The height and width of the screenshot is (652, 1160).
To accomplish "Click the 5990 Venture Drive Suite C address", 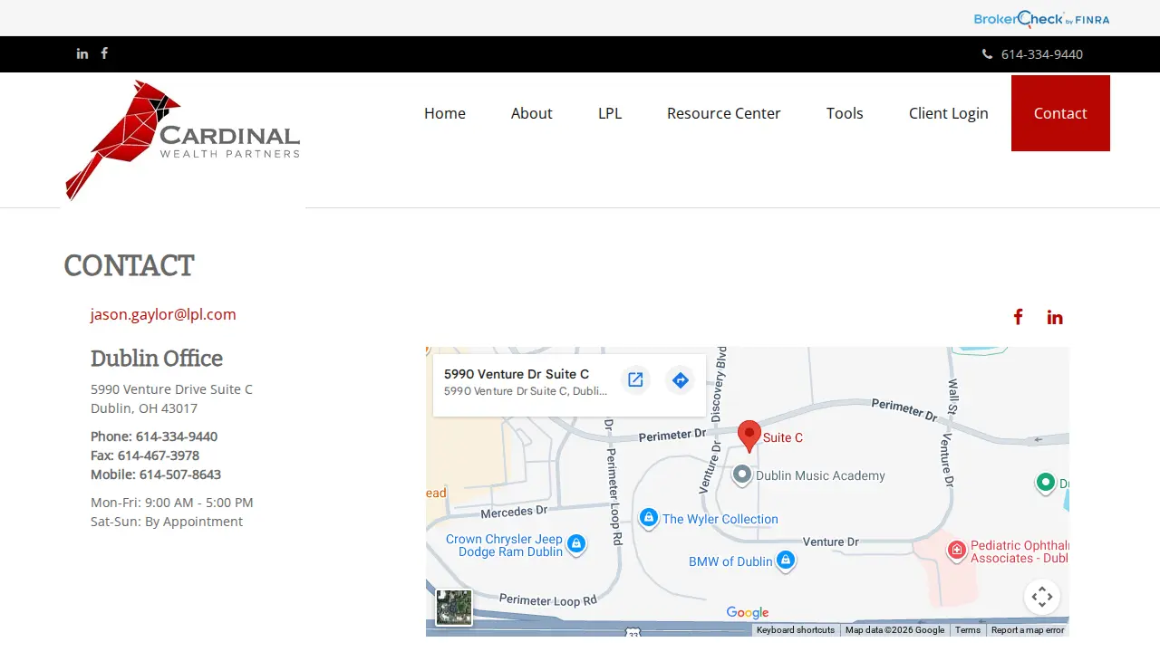I will point(172,389).
